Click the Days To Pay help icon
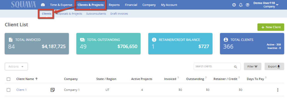Image resolution: width=287 pixels, height=98 pixels. [266, 78]
